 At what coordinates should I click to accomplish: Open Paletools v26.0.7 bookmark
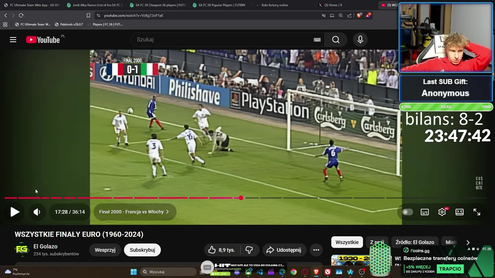69,24
